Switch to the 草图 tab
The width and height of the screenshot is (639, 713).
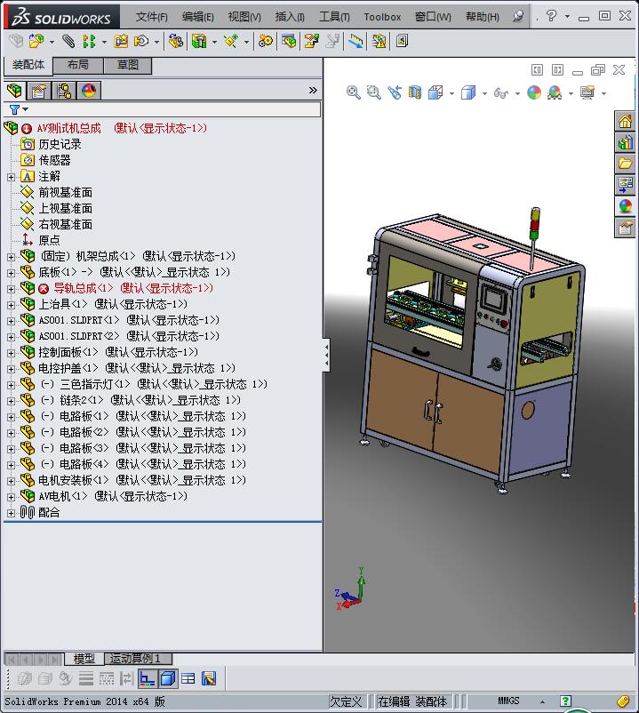coord(128,66)
